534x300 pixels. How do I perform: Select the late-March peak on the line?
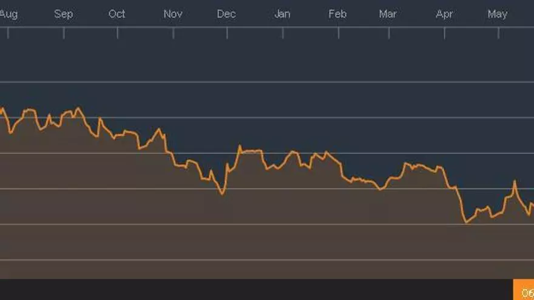[x=405, y=164]
